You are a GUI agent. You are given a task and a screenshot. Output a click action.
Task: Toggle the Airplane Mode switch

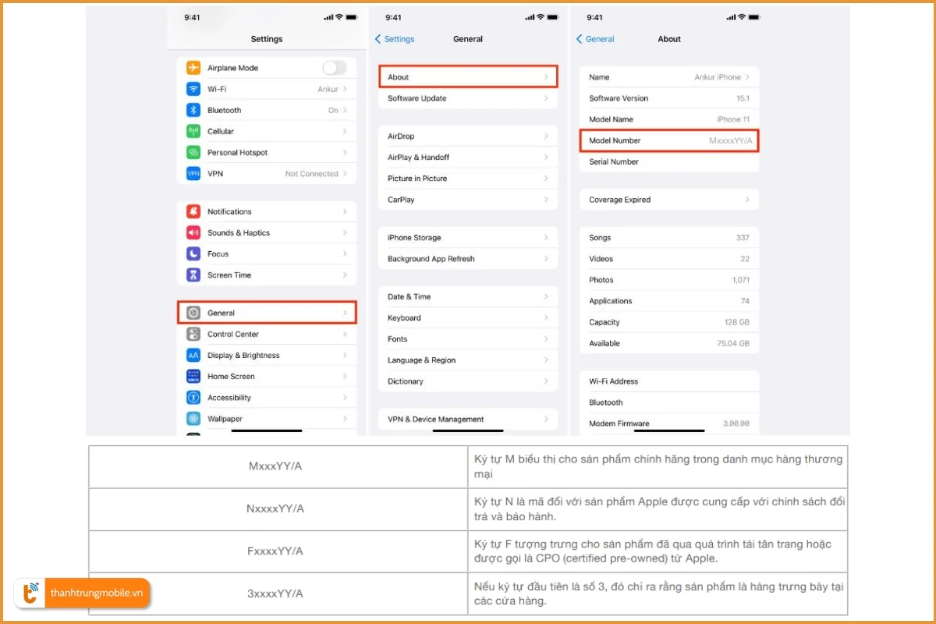tap(334, 68)
